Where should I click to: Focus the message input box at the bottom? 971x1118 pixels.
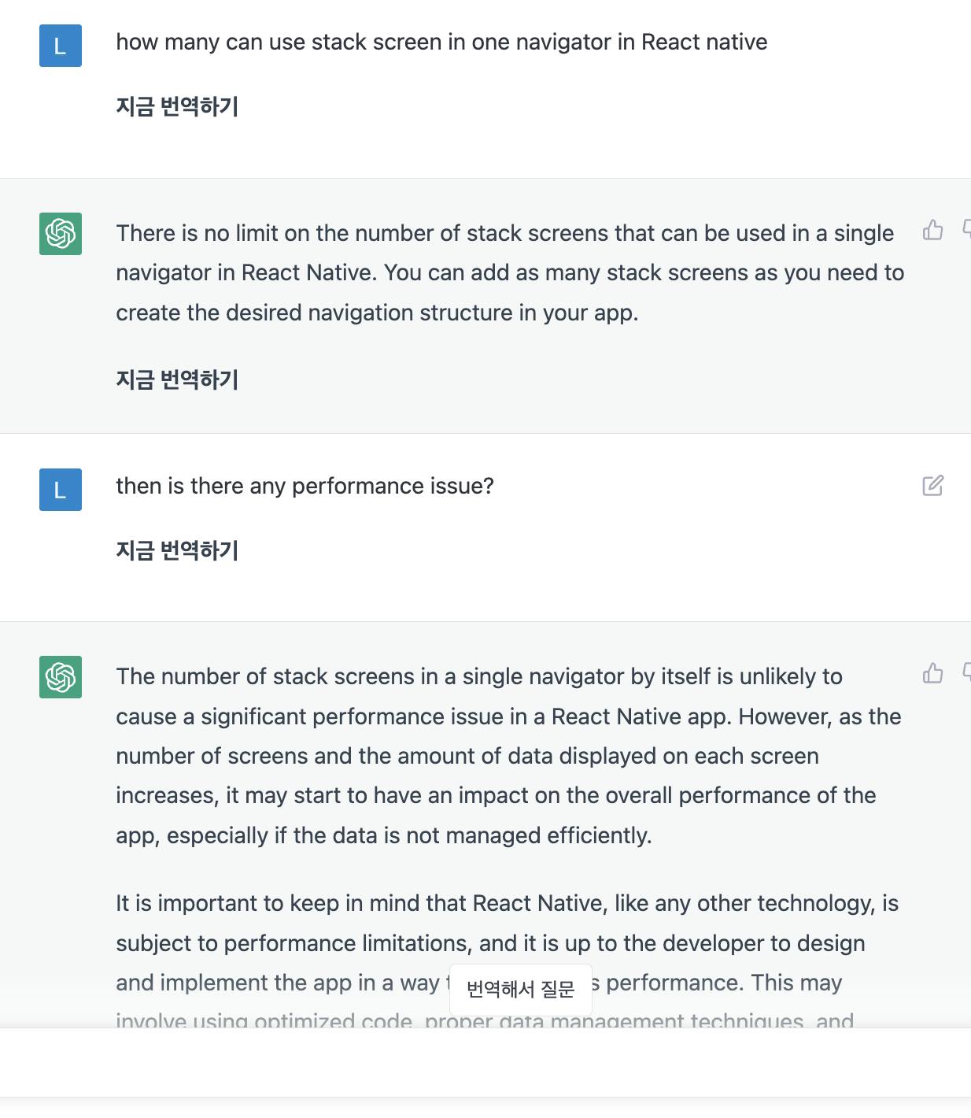pos(485,1062)
